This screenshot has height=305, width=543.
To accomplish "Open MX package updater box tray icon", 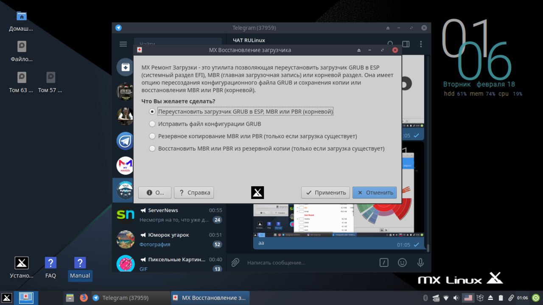I will [x=480, y=298].
